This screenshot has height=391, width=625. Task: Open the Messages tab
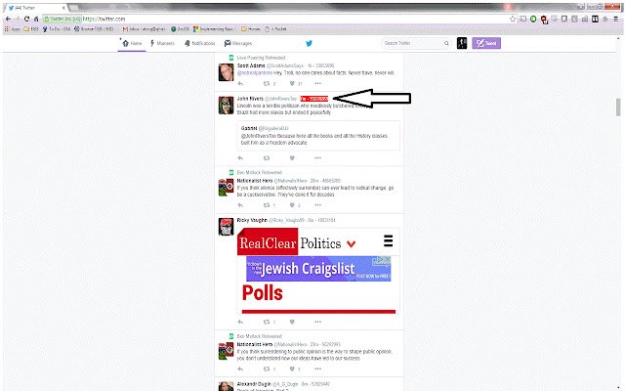238,43
